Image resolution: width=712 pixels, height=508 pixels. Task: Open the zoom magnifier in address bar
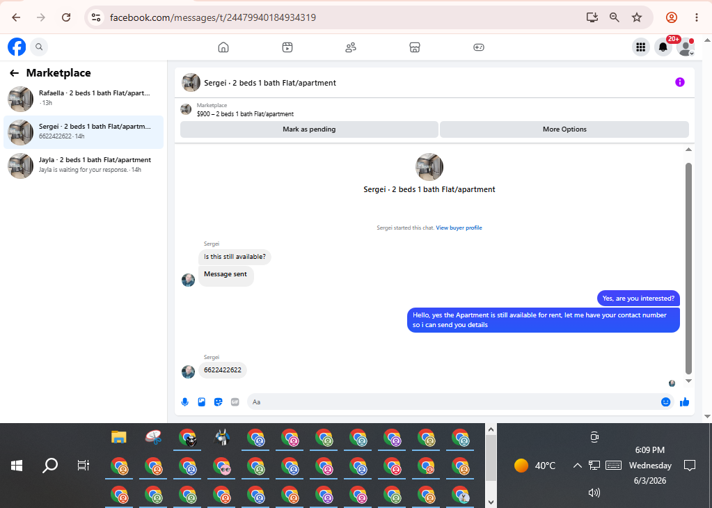pyautogui.click(x=615, y=17)
